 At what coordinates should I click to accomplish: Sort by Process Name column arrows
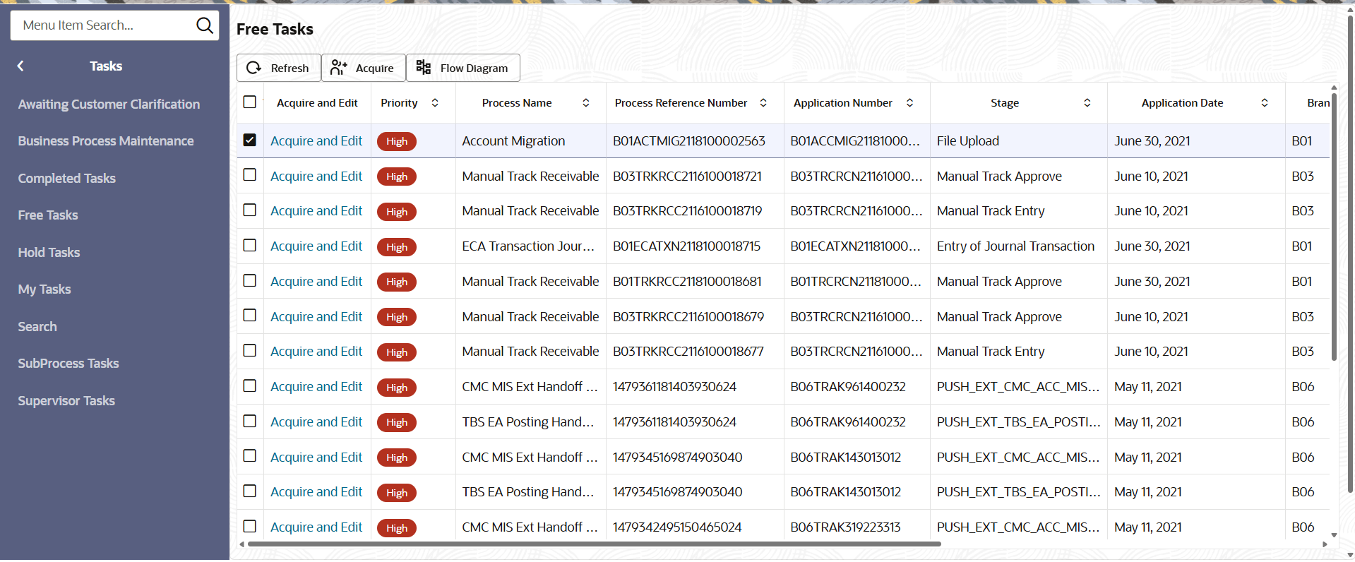586,103
